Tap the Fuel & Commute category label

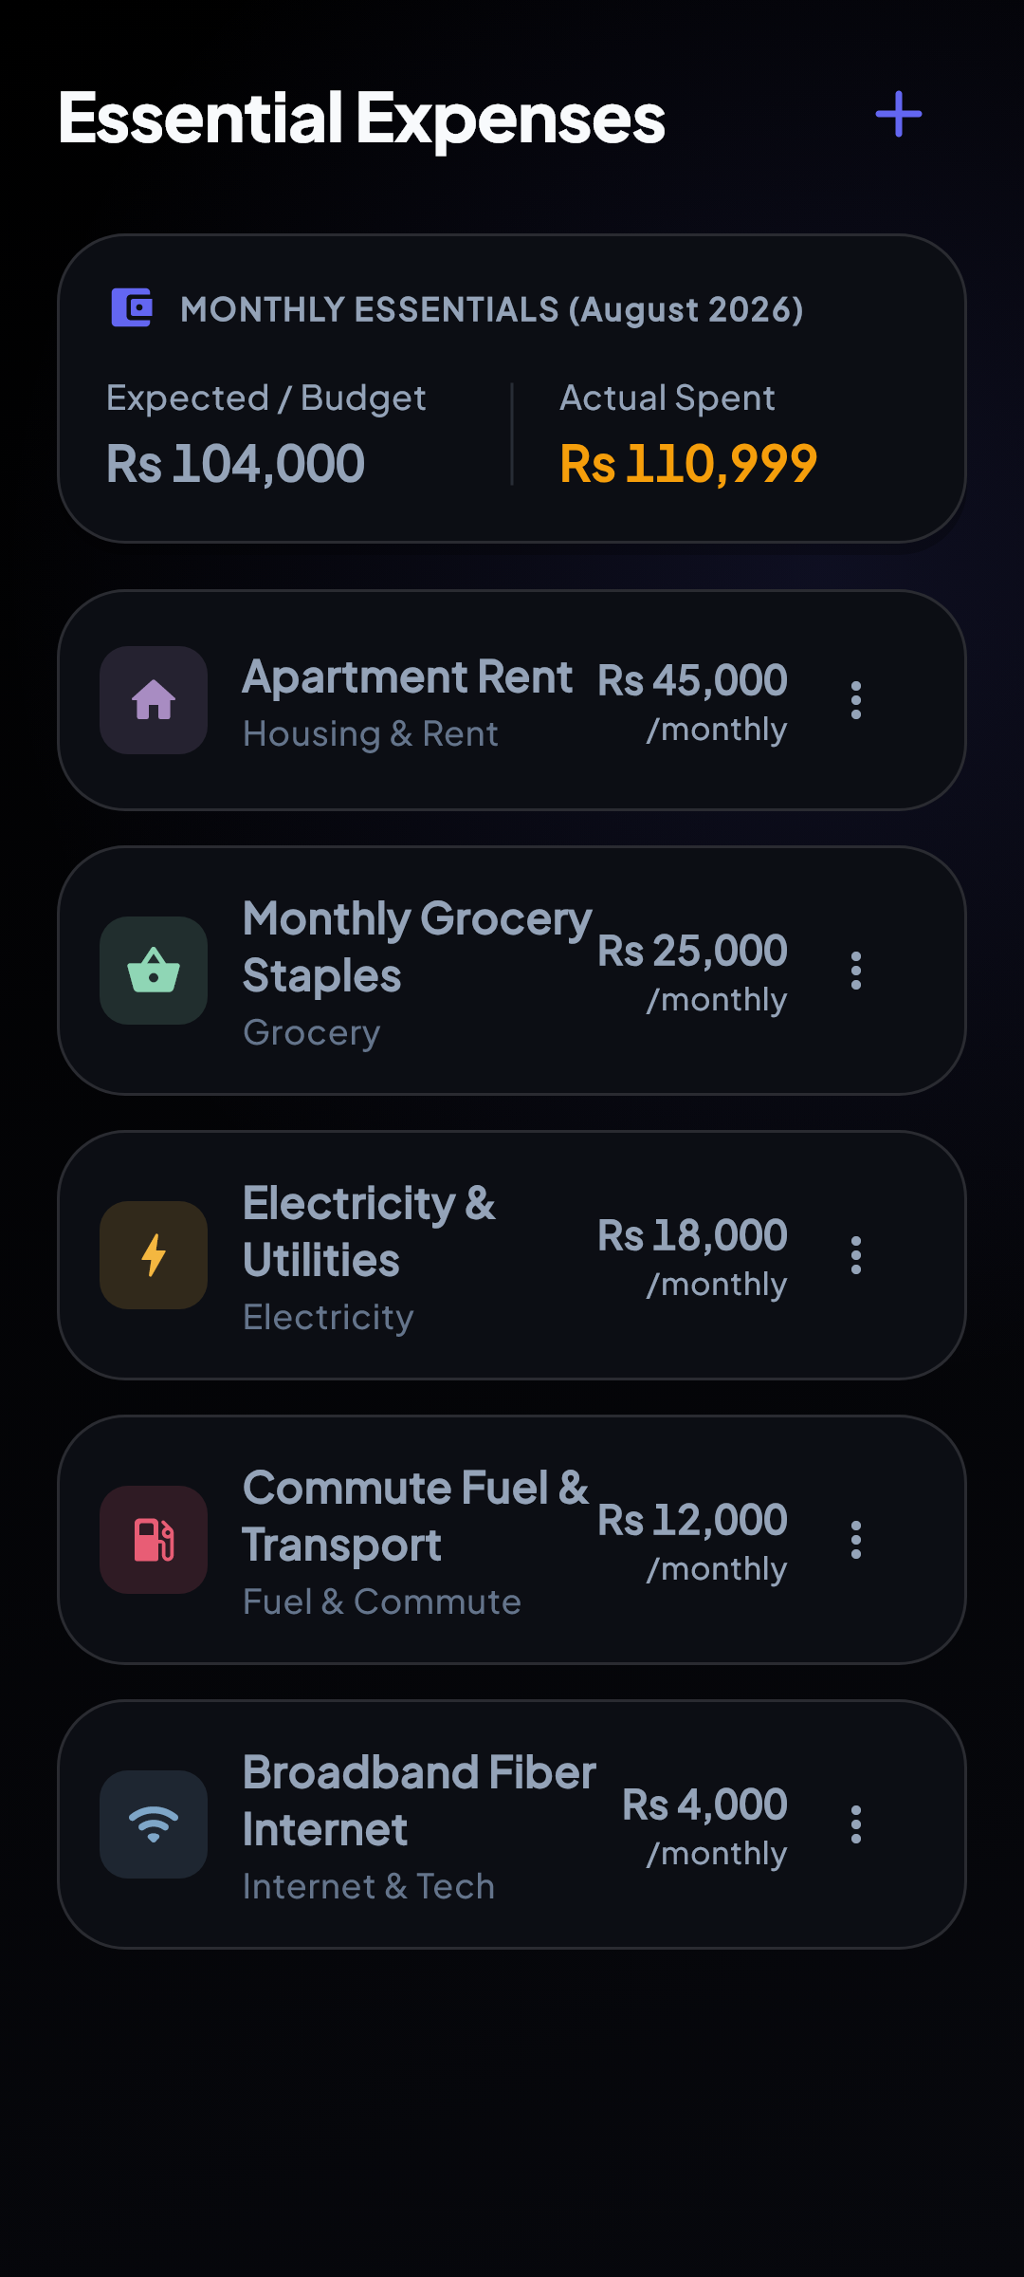point(382,1601)
